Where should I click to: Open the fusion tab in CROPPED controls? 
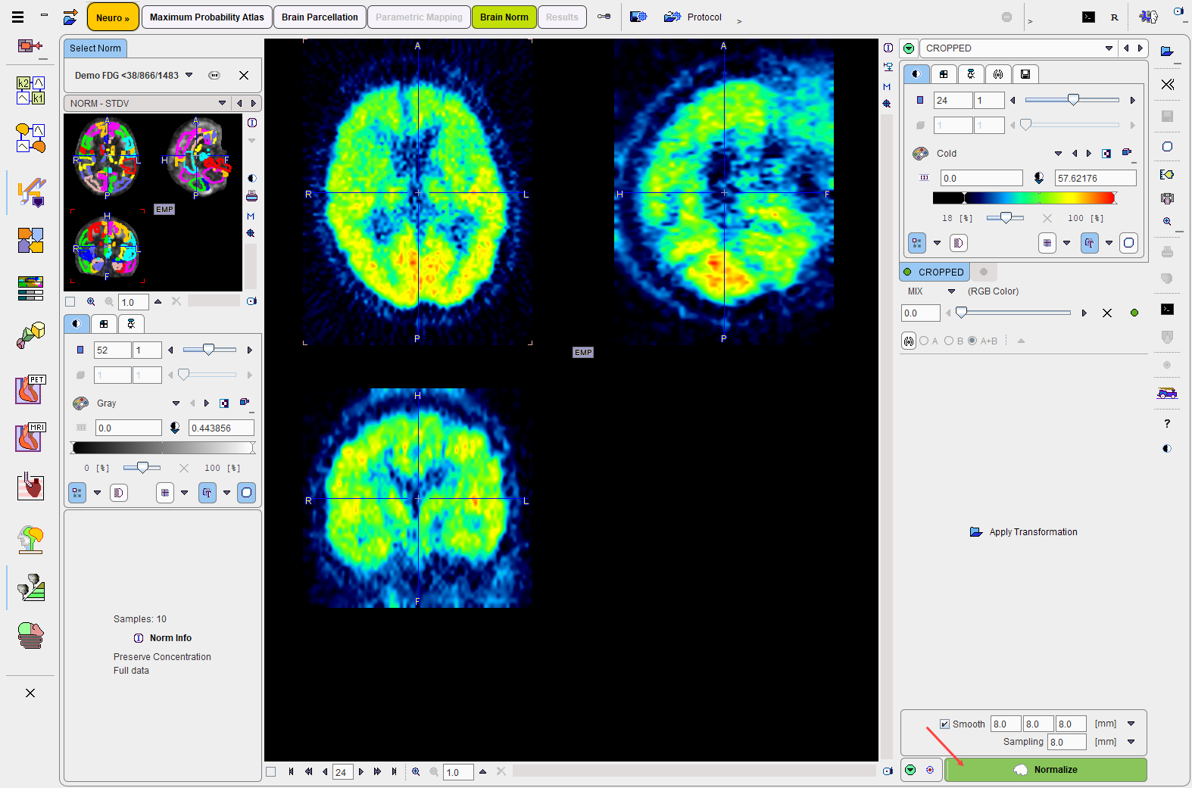point(998,74)
